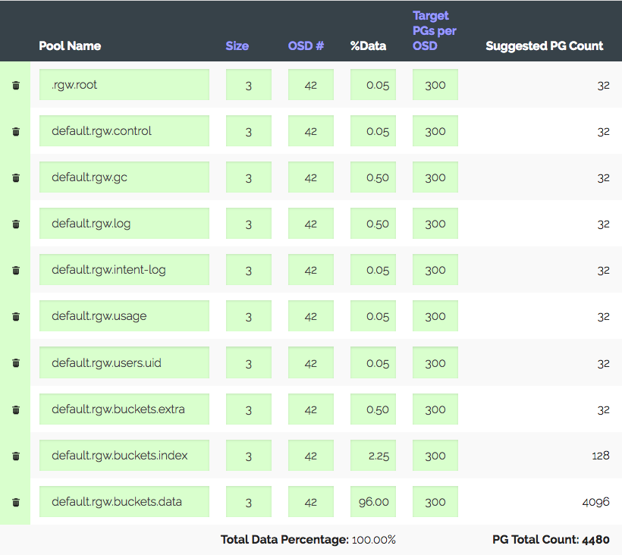The width and height of the screenshot is (622, 555).
Task: Remove default.rgw.intent-log using its trash icon
Action: 16,270
